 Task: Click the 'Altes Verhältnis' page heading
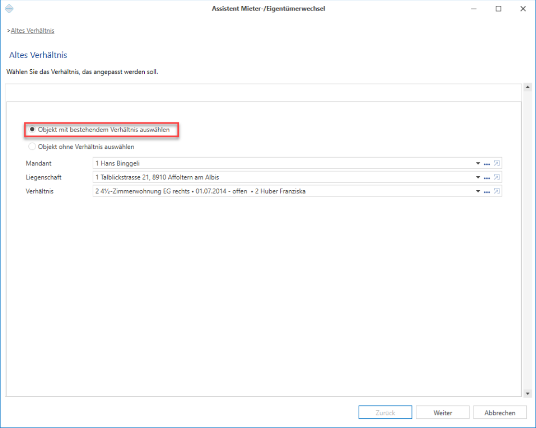coord(38,55)
